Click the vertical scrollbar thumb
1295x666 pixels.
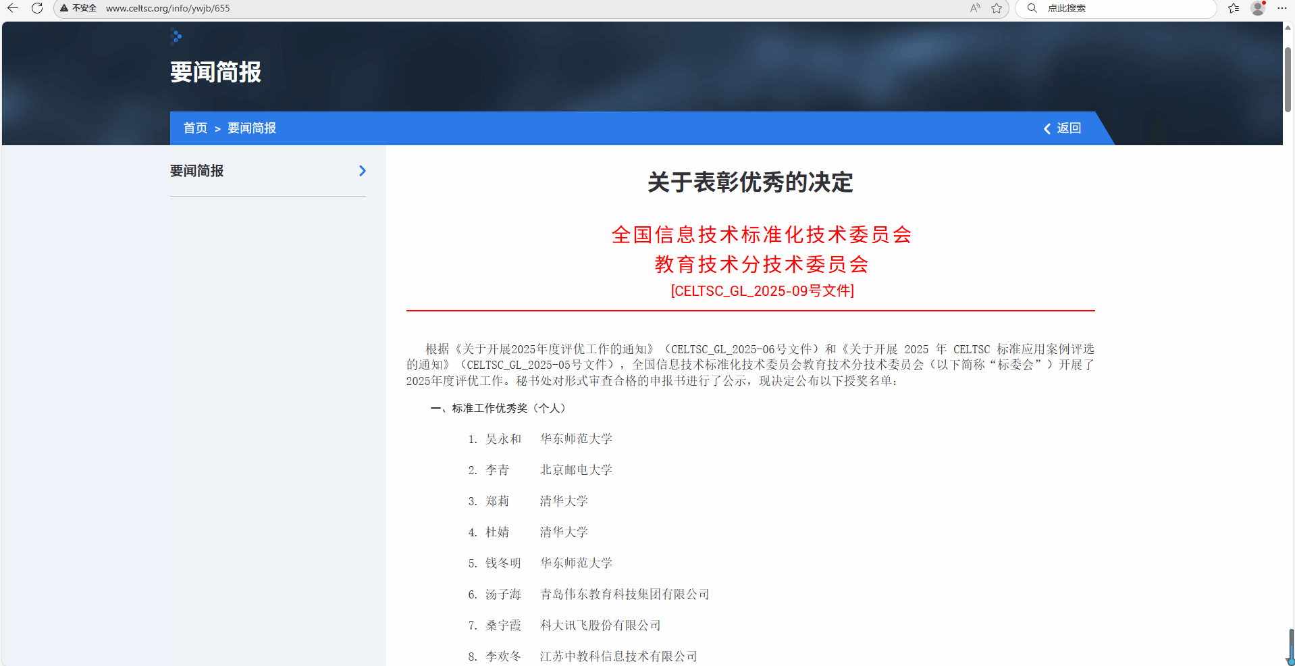pyautogui.click(x=1288, y=80)
